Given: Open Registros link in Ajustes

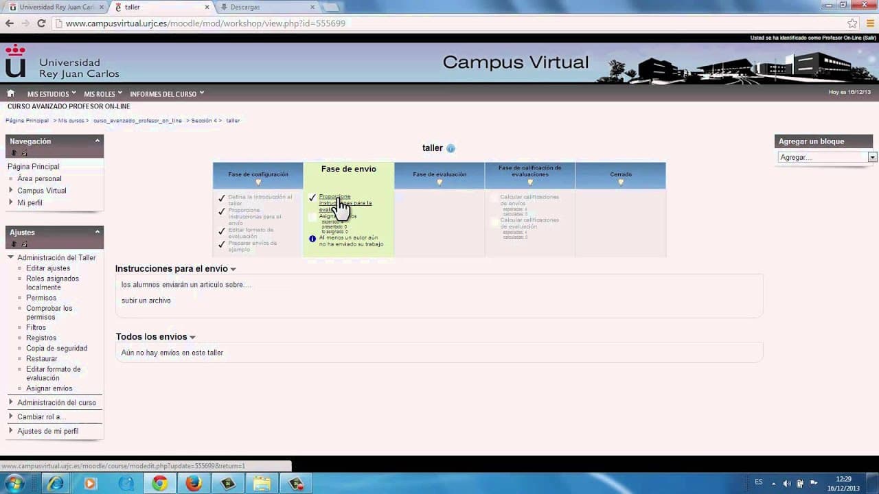Looking at the screenshot, I should 41,338.
